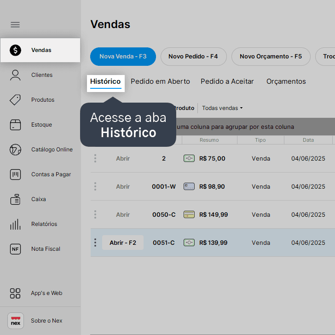Switch to Pedido em Aberto tab
The width and height of the screenshot is (335, 335).
click(160, 81)
